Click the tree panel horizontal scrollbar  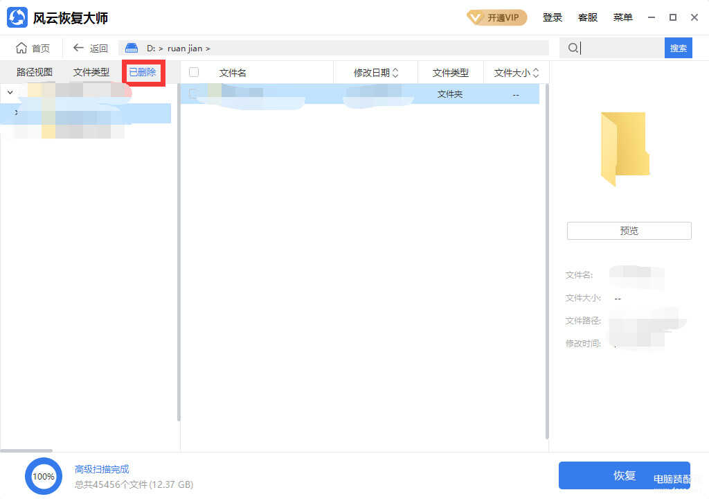27,450
